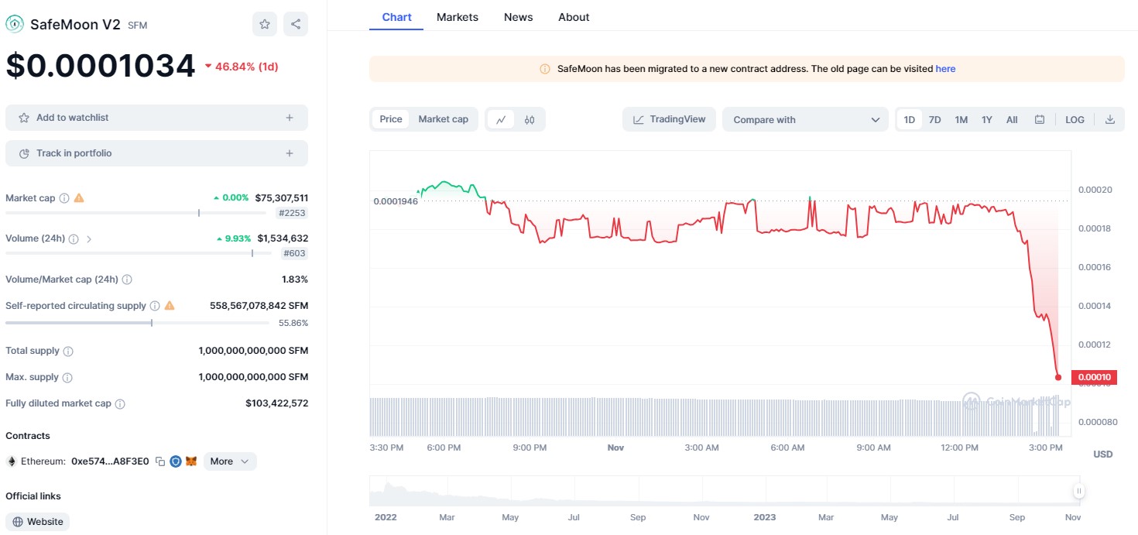Click the Market cap warning triangle icon
1138x535 pixels.
[x=79, y=198]
